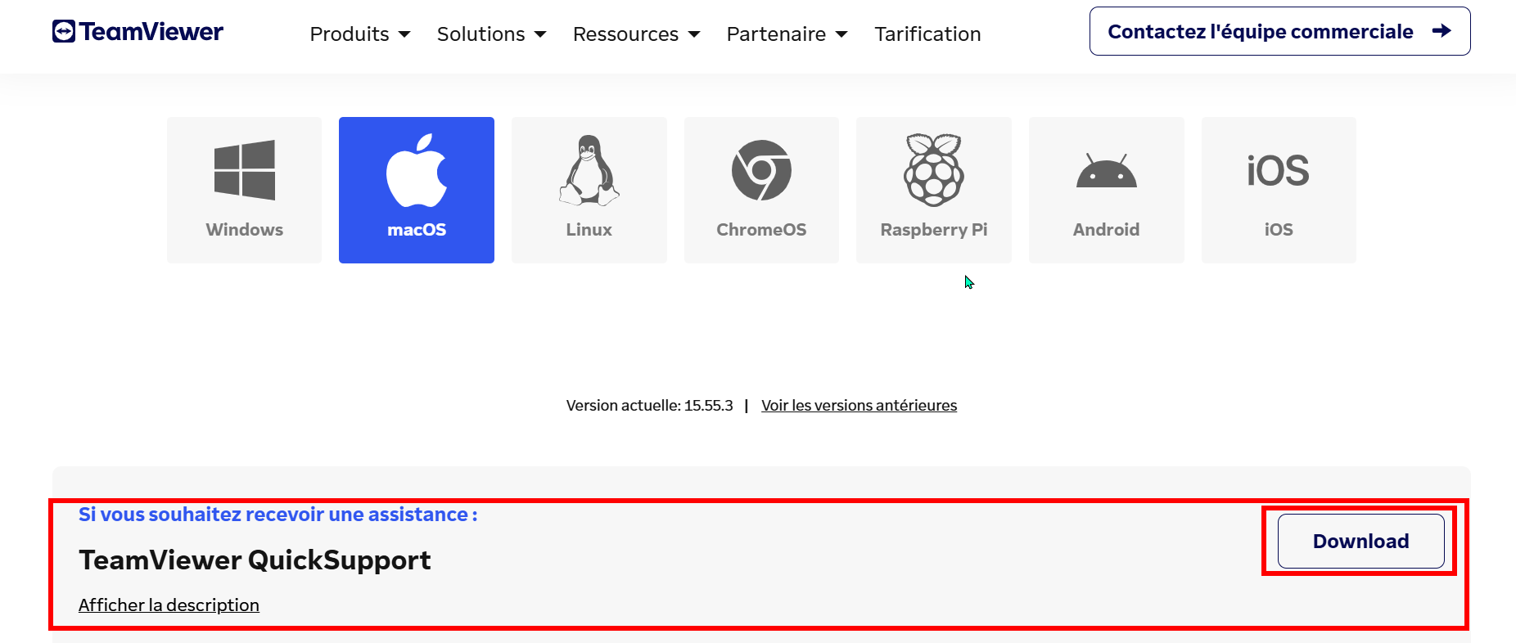Image resolution: width=1516 pixels, height=643 pixels.
Task: Select the iOS platform tile
Action: click(1279, 190)
